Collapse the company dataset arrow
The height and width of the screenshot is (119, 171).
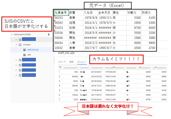click(16, 45)
